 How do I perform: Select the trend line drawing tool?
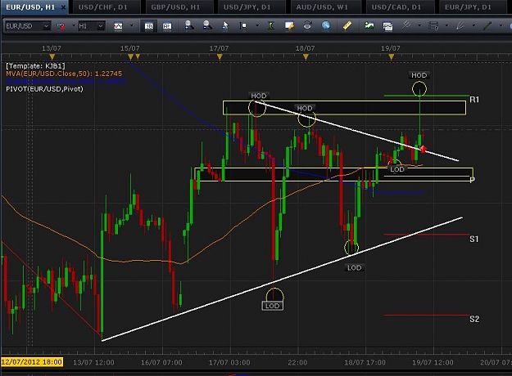487,25
